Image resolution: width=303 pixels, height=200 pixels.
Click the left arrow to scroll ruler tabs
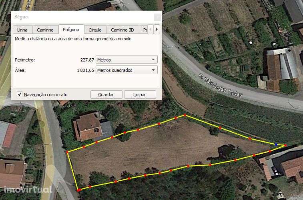(150, 30)
